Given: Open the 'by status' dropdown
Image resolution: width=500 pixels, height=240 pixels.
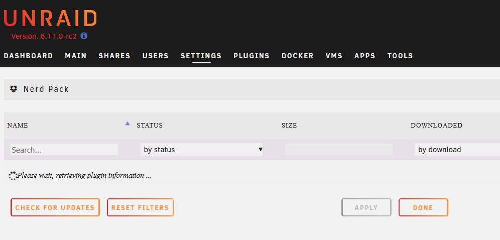Looking at the screenshot, I should (x=201, y=150).
